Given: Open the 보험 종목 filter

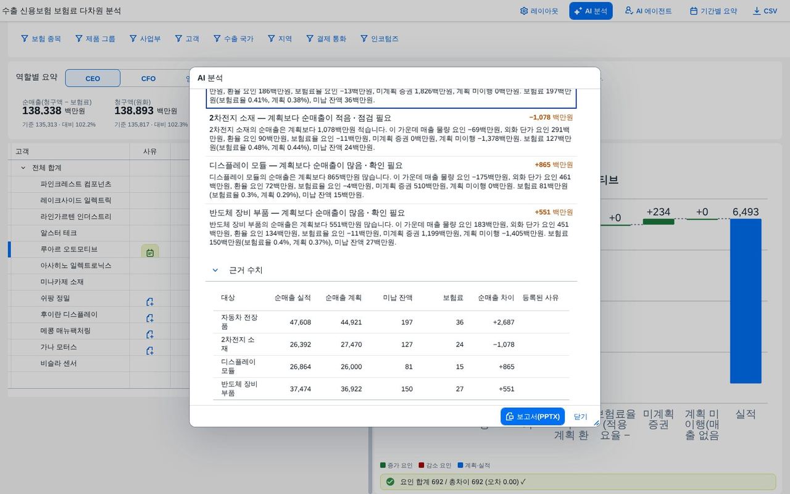Looking at the screenshot, I should tap(41, 38).
